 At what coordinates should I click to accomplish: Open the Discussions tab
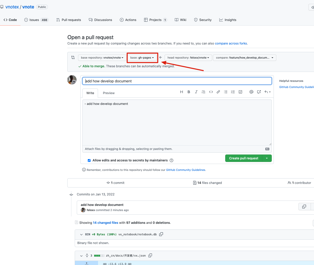tap(100, 20)
